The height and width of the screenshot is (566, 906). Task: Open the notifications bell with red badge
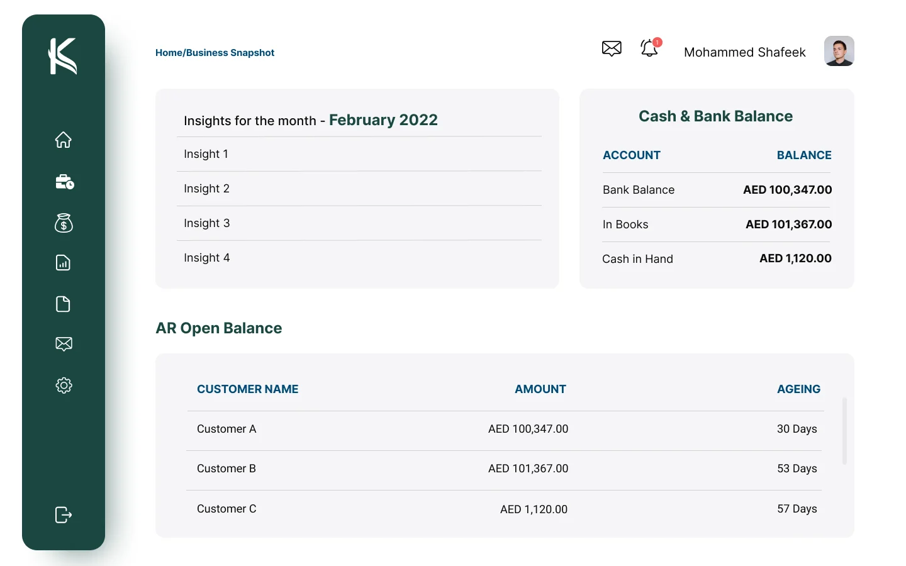pyautogui.click(x=650, y=48)
